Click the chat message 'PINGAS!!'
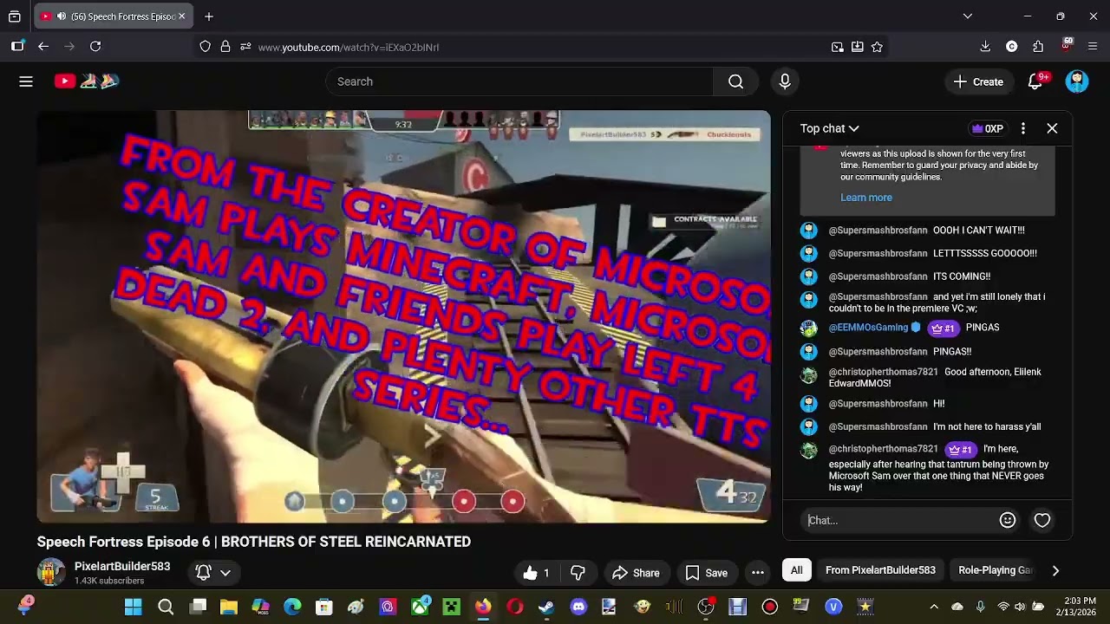 tap(952, 352)
